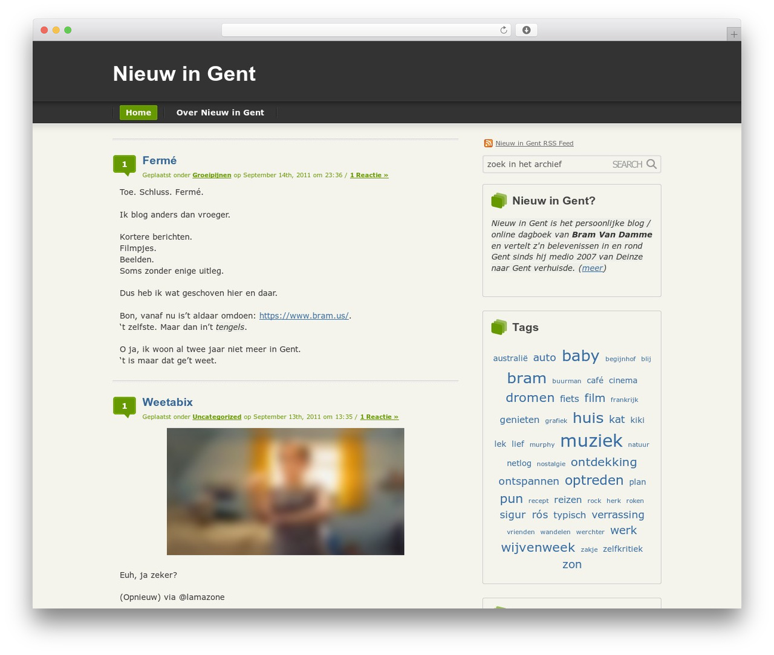This screenshot has height=655, width=774.
Task: Select the 'ontspannen' tag
Action: [529, 482]
